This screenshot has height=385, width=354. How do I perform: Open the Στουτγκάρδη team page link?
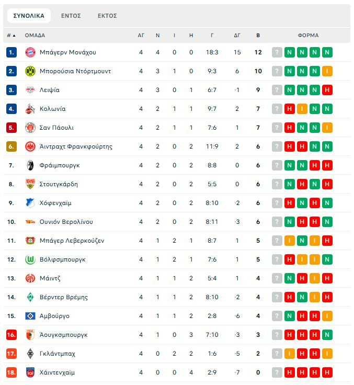point(59,184)
